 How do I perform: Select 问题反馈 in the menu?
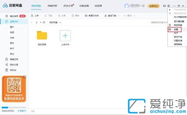[178, 41]
